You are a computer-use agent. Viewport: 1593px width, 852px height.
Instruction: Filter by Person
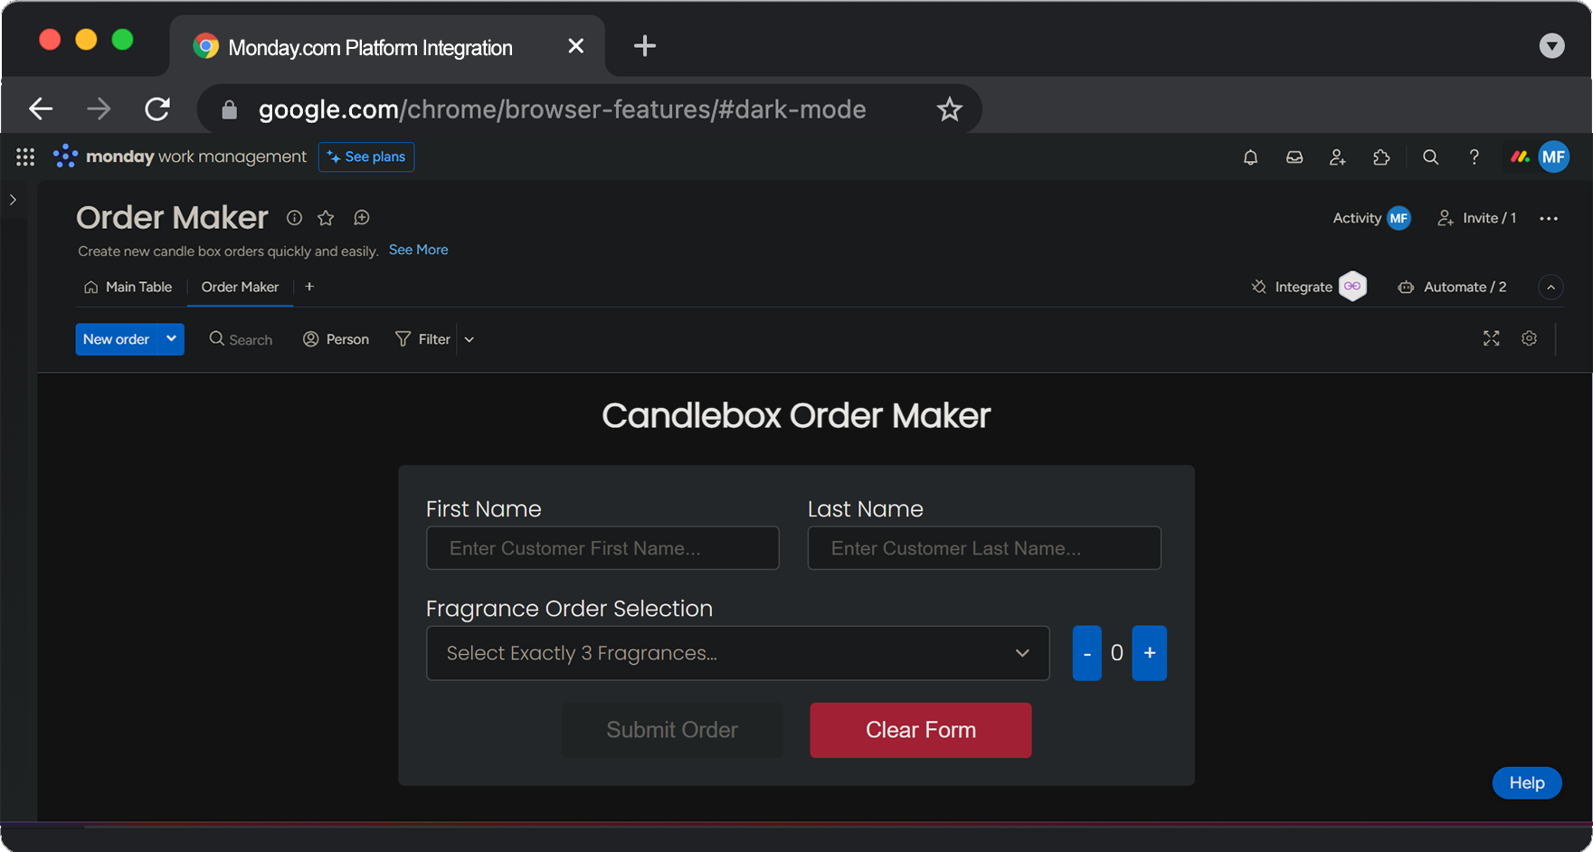pyautogui.click(x=337, y=339)
